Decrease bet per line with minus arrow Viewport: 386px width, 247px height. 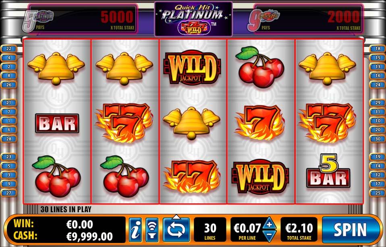[x=269, y=235]
